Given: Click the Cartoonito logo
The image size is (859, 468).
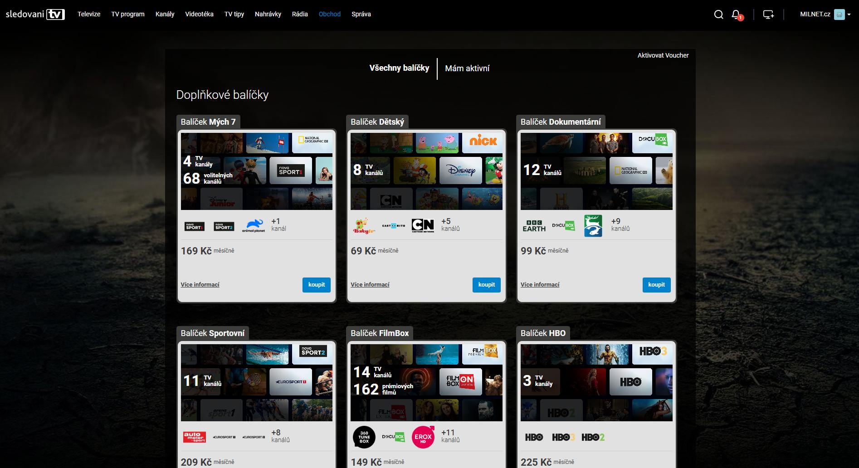Looking at the screenshot, I should pyautogui.click(x=394, y=225).
